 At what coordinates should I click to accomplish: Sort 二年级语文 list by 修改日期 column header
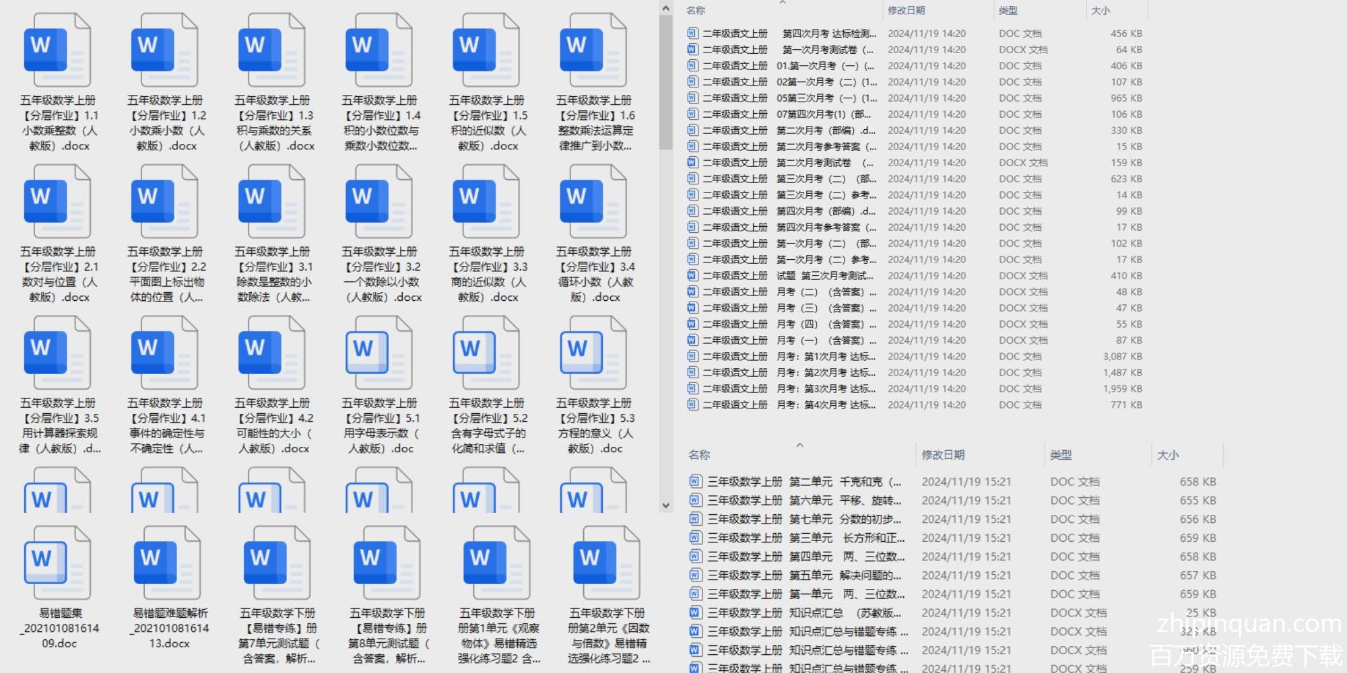(906, 10)
